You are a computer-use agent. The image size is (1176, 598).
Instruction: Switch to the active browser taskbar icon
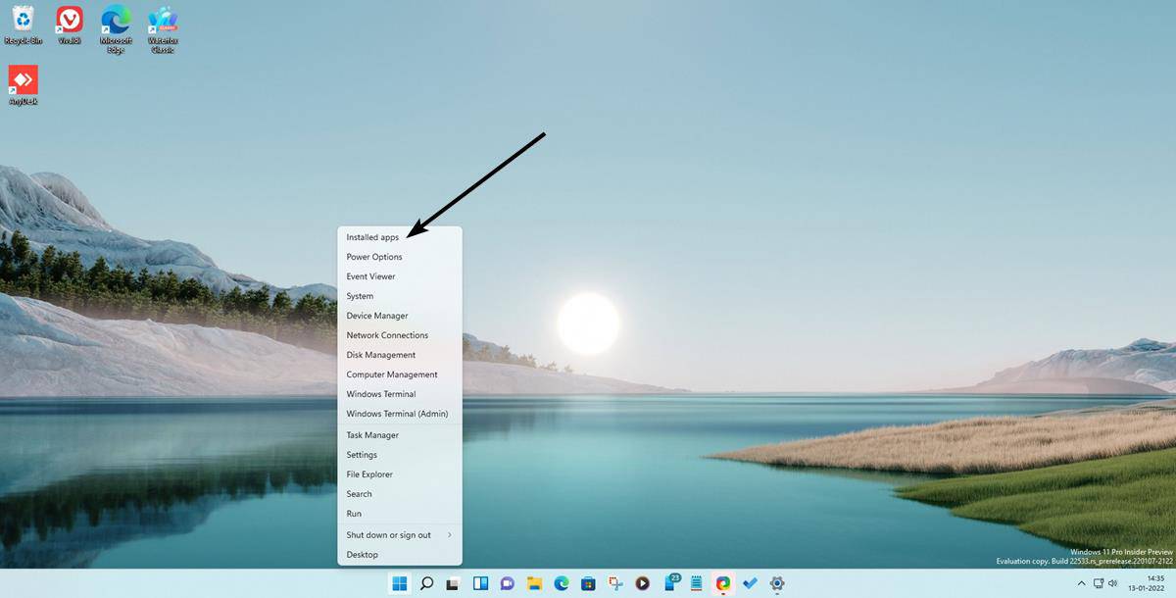[x=722, y=583]
